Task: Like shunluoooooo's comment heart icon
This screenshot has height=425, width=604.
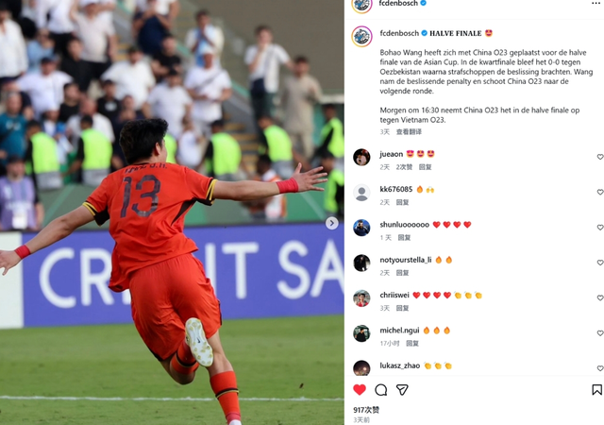Action: point(600,228)
